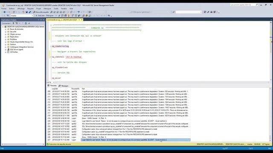Screen dimensions: 273x153
Task: Select row number 220 in results grid
Action: [49, 121]
